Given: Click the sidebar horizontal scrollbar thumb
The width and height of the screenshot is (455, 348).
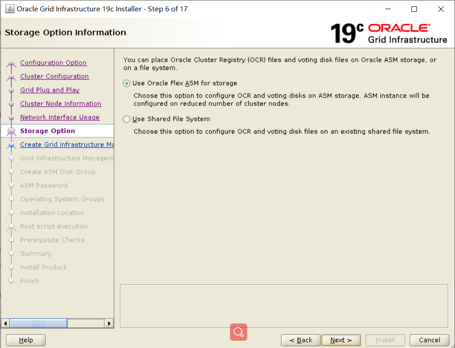Looking at the screenshot, I should coord(38,323).
